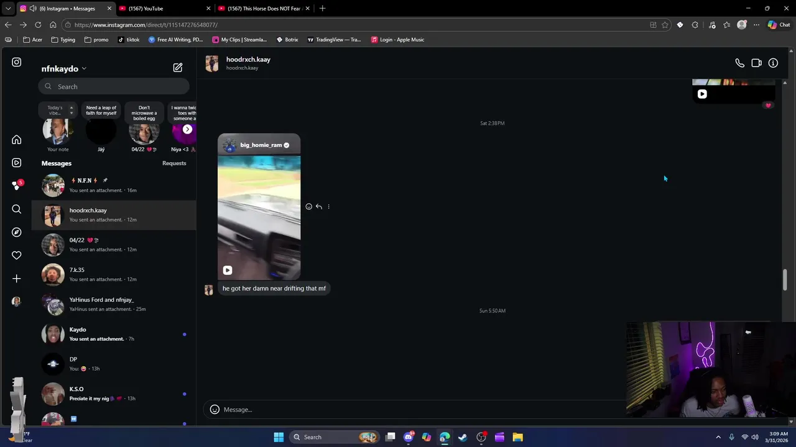Open YaHinus Ford and nfnjay_ group chat
Viewport: 796px width, 447px height.
point(114,304)
